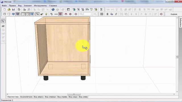Open a project with the folder icon
This screenshot has width=182, height=102.
pyautogui.click(x=9, y=9)
